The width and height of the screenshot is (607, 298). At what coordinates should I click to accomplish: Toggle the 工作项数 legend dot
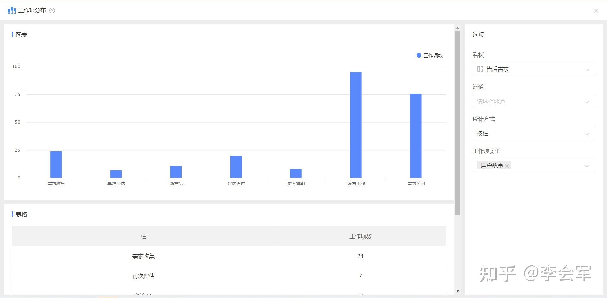point(419,55)
